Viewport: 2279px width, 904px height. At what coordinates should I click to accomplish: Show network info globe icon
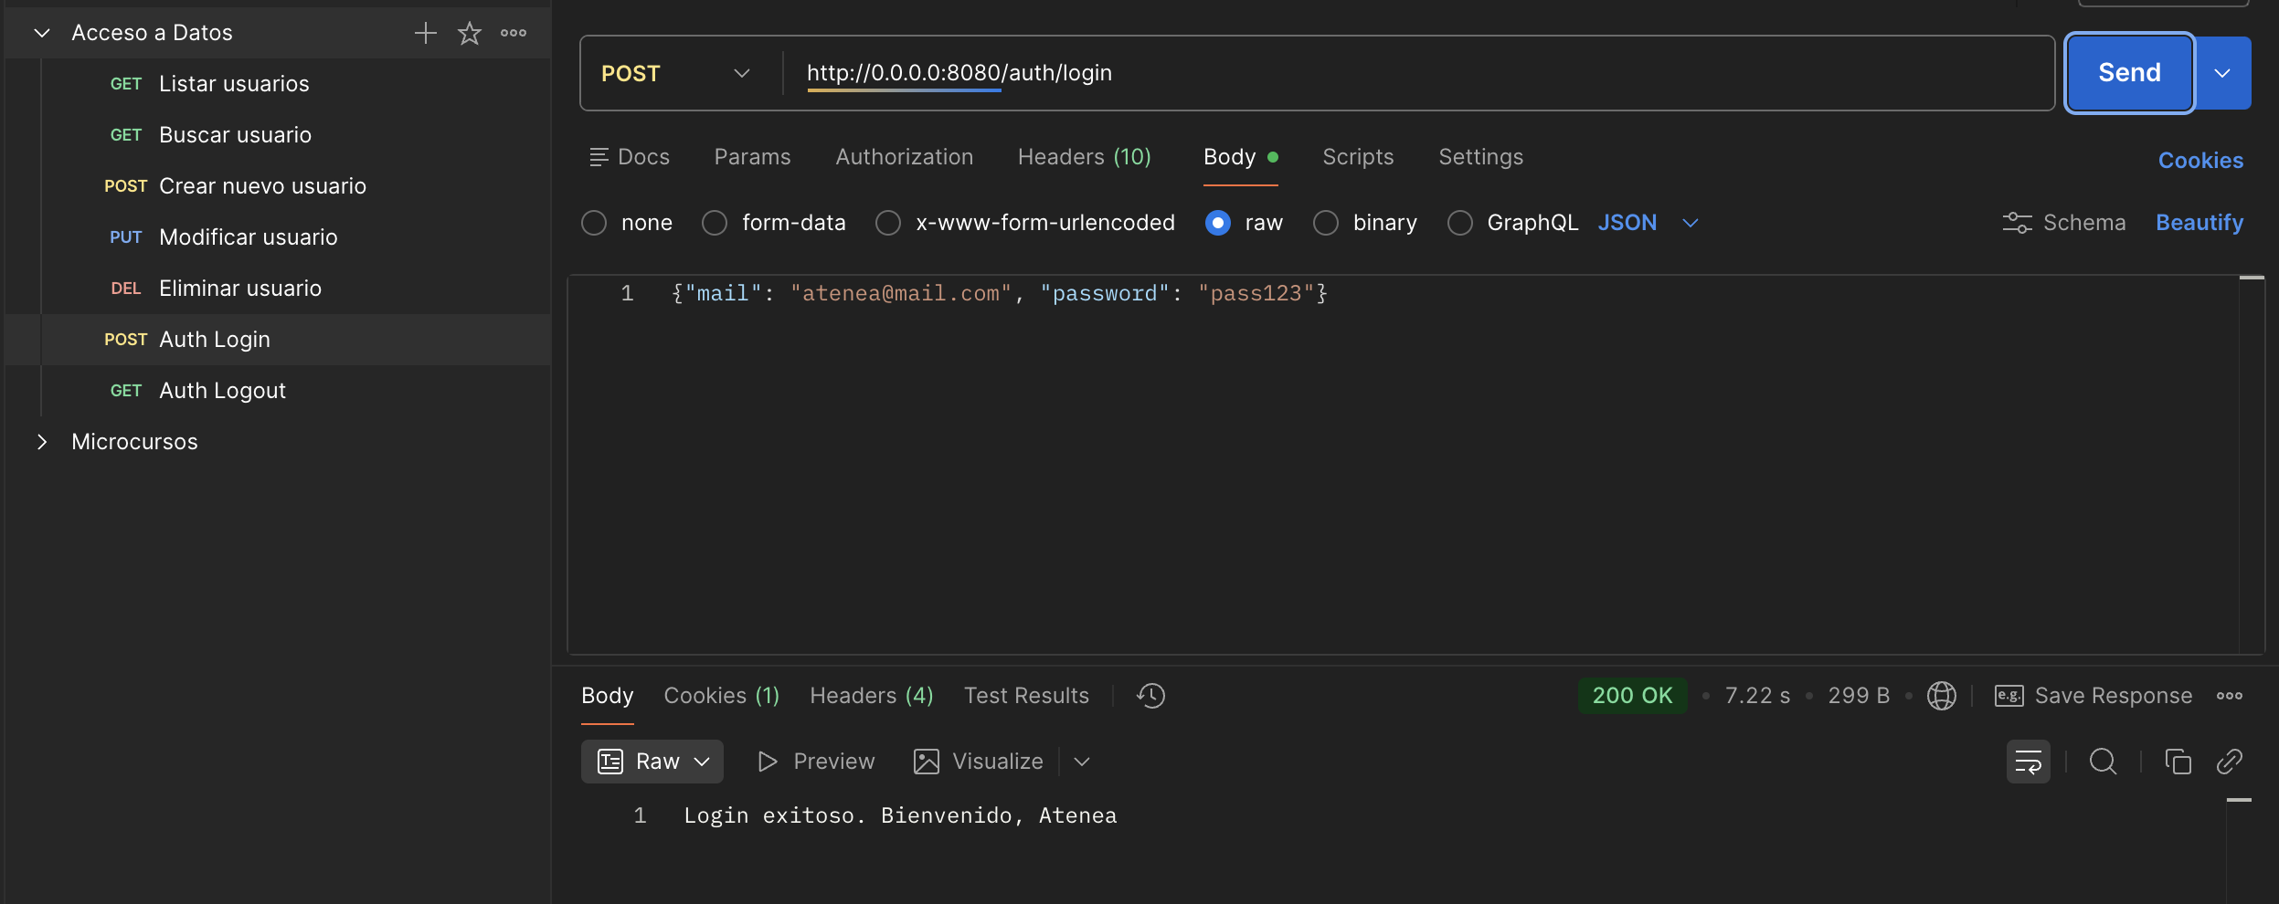[1941, 696]
